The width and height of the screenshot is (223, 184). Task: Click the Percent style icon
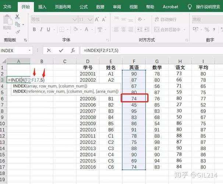click(x=207, y=29)
